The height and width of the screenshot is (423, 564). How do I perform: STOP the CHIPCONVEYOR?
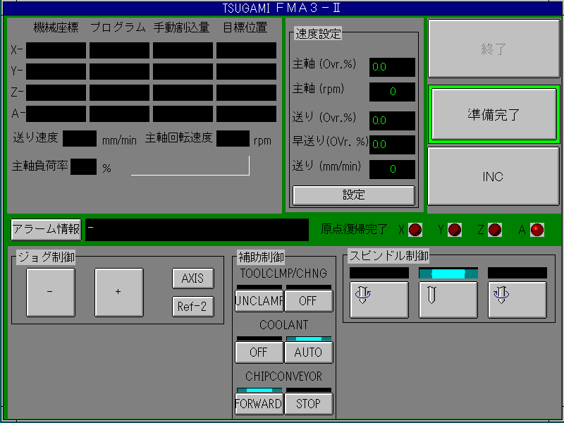309,403
